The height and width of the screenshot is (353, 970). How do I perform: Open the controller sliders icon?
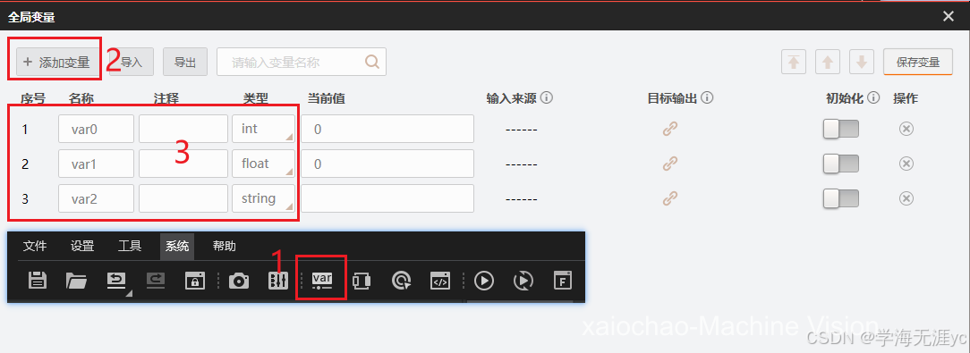pyautogui.click(x=278, y=281)
